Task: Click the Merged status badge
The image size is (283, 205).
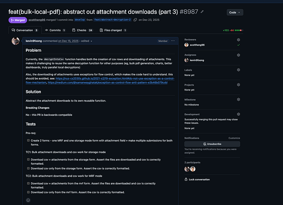Action: tap(18, 20)
